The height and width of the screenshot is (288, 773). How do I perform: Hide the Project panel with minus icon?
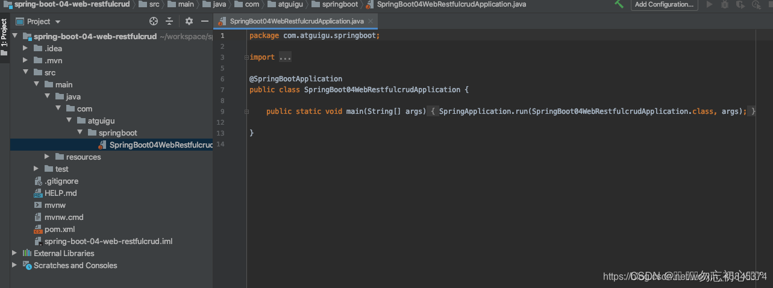[x=205, y=21]
